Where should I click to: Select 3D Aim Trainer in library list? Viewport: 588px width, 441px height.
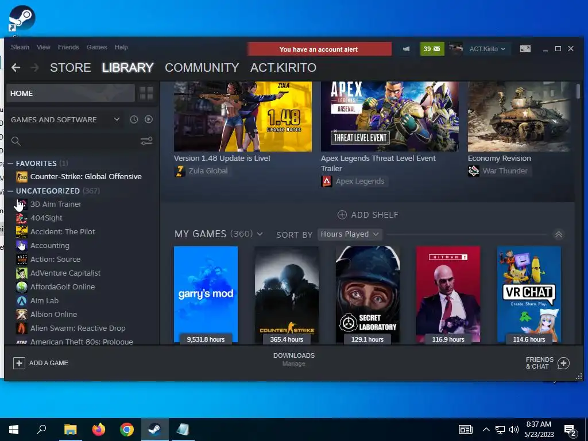coord(56,204)
